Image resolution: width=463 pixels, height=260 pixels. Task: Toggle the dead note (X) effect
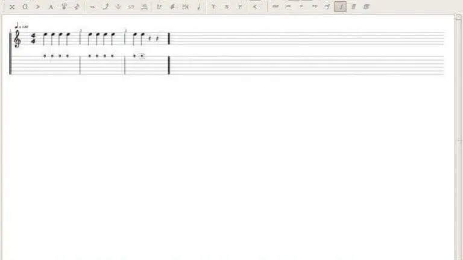coord(12,7)
